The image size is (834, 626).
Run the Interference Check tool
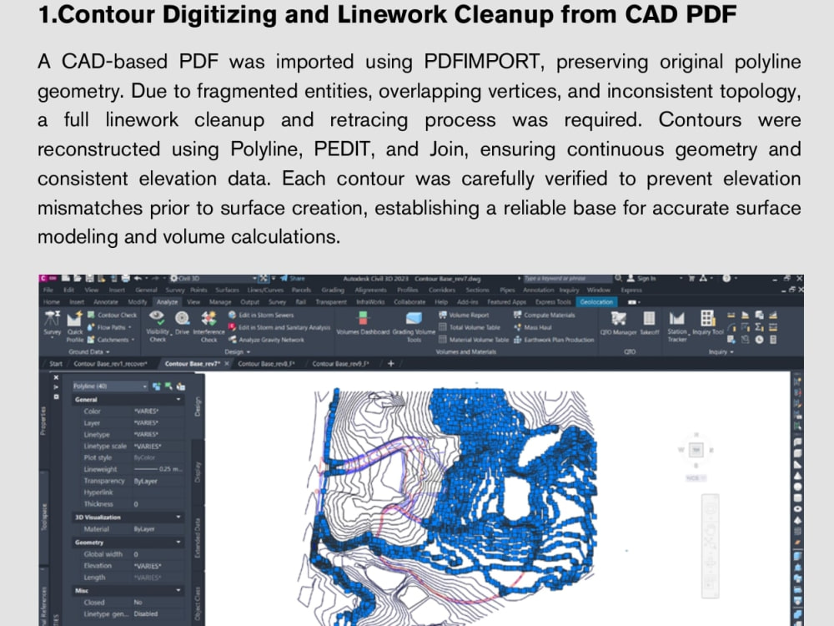[208, 326]
